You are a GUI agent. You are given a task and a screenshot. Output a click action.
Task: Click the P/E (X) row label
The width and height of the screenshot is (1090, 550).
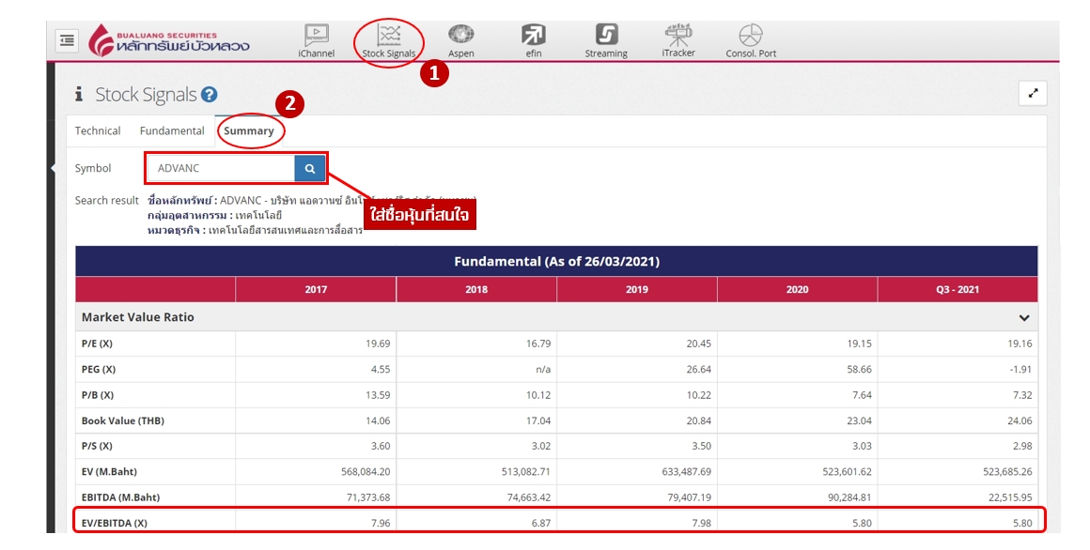click(x=97, y=344)
